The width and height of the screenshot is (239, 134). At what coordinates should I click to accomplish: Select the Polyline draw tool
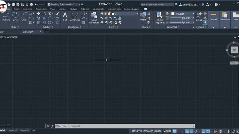(6, 17)
